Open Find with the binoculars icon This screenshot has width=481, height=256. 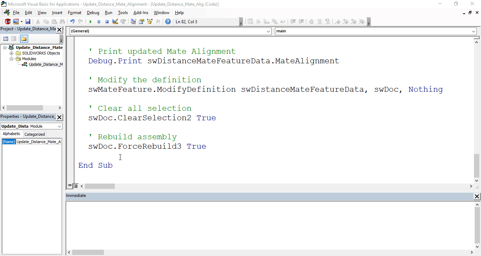click(62, 21)
